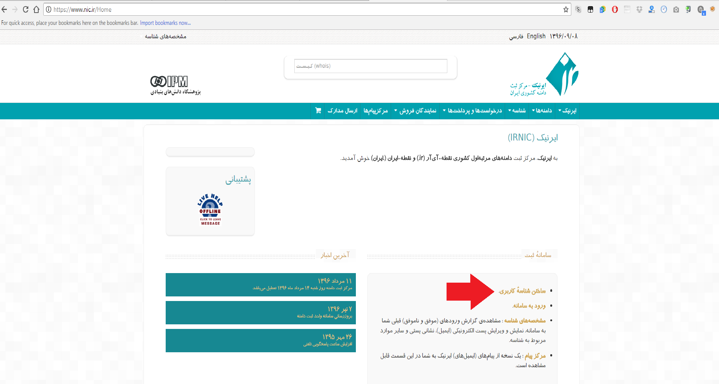Click the سامانهٔ ثبت section heading

pos(538,255)
